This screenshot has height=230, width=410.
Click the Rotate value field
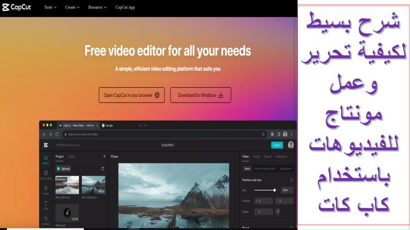click(263, 211)
